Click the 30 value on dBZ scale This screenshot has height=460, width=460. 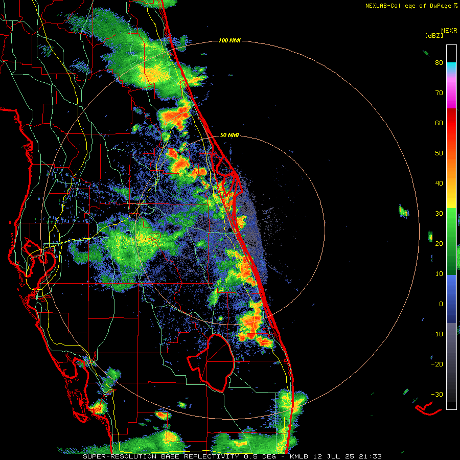[439, 213]
